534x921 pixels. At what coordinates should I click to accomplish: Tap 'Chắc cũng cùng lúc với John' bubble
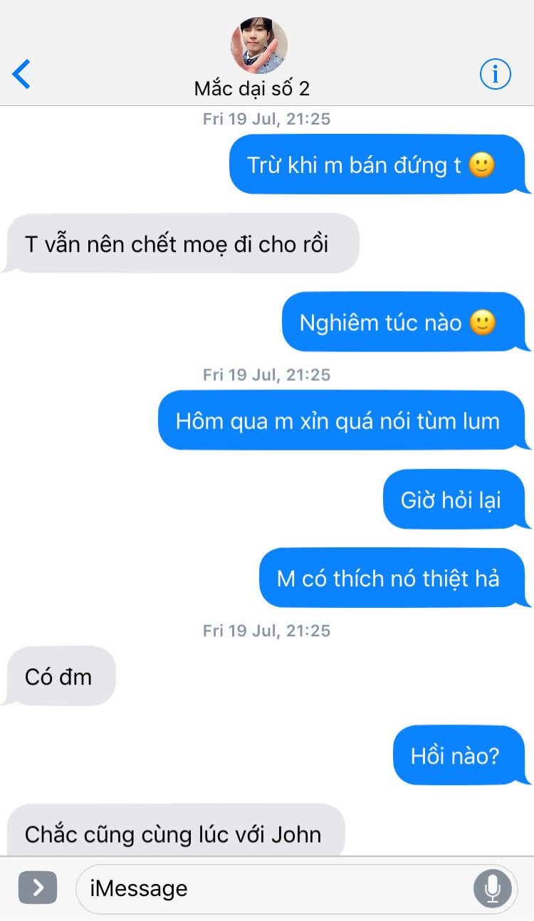(x=175, y=831)
